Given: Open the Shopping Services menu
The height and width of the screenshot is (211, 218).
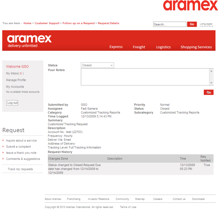Looking at the screenshot, I should (x=196, y=47).
